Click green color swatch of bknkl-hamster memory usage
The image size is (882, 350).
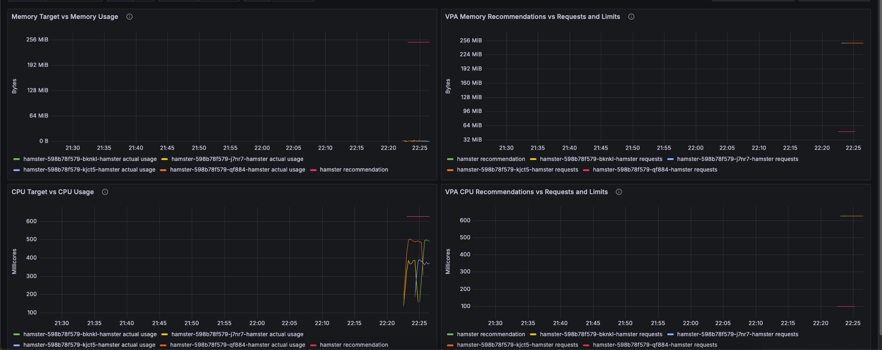point(17,159)
